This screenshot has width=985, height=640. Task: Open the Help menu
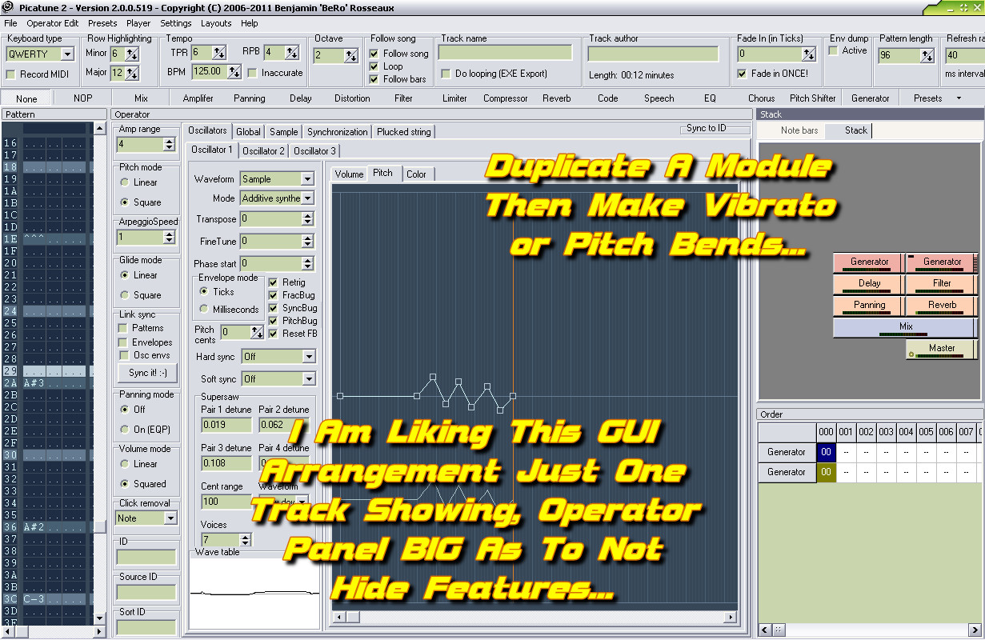pos(250,23)
